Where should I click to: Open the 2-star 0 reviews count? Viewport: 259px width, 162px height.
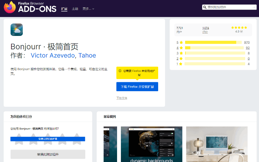[249, 59]
